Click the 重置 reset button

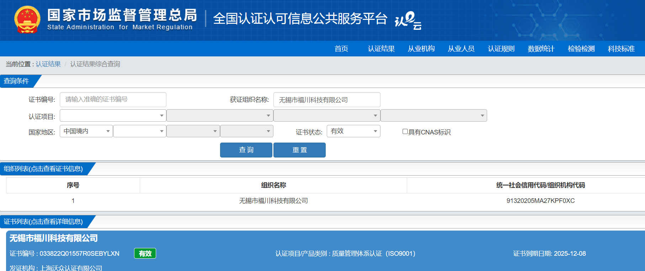tap(299, 150)
